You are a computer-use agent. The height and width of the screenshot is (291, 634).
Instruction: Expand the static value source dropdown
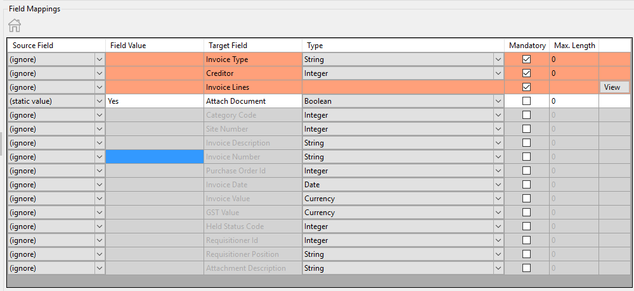[99, 101]
